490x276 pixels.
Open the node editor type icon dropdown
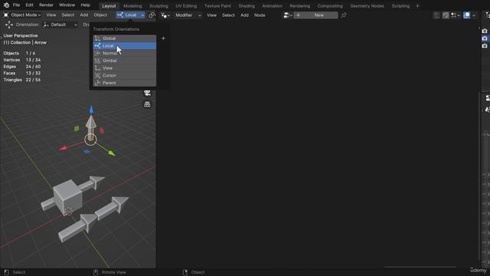[x=165, y=15]
